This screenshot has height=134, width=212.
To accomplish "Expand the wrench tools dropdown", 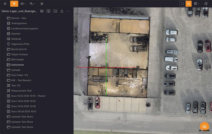I will click(x=33, y=4).
